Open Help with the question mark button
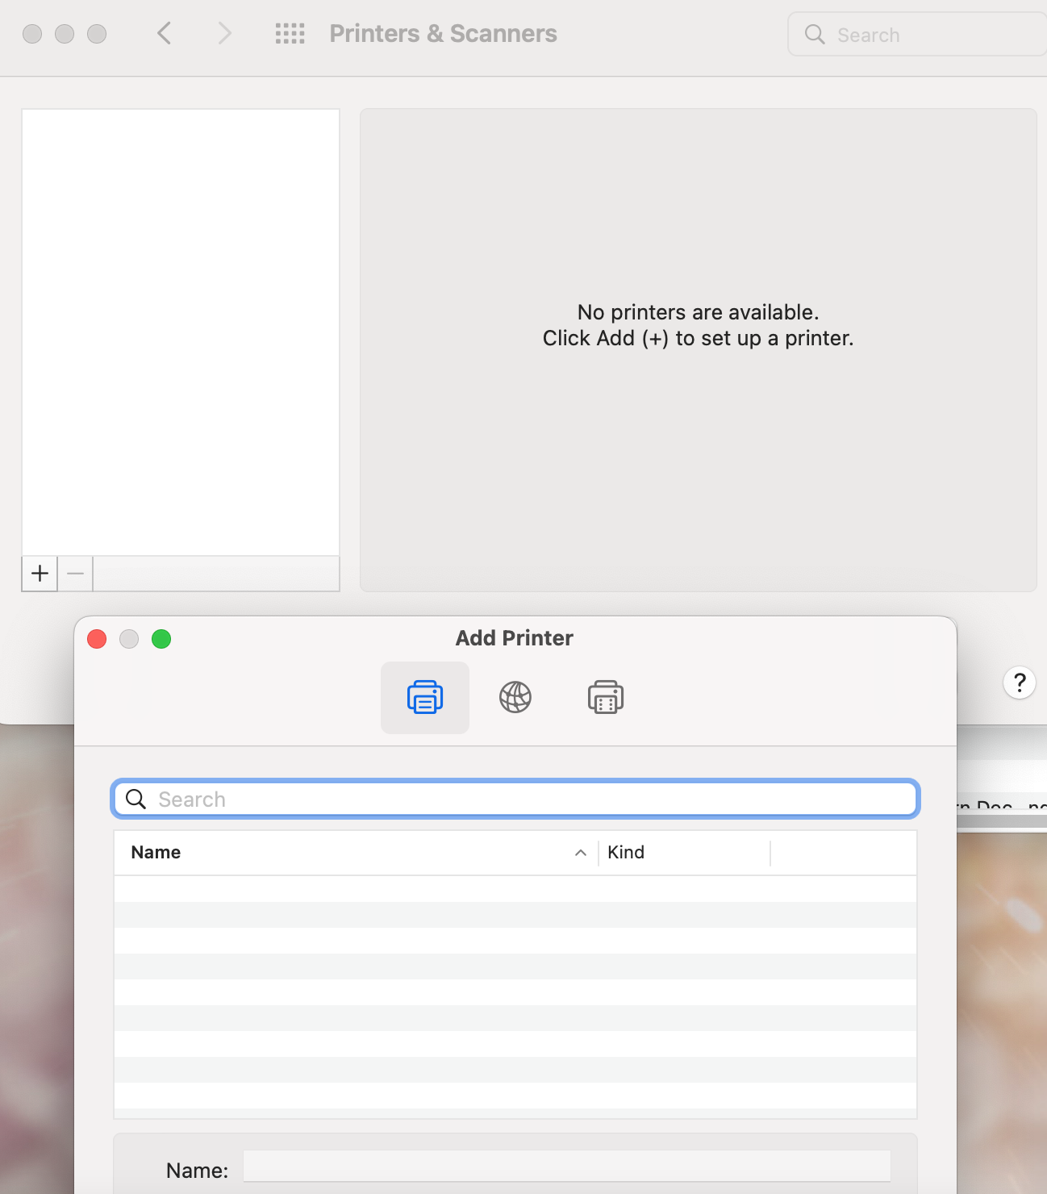1047x1194 pixels. tap(1020, 683)
